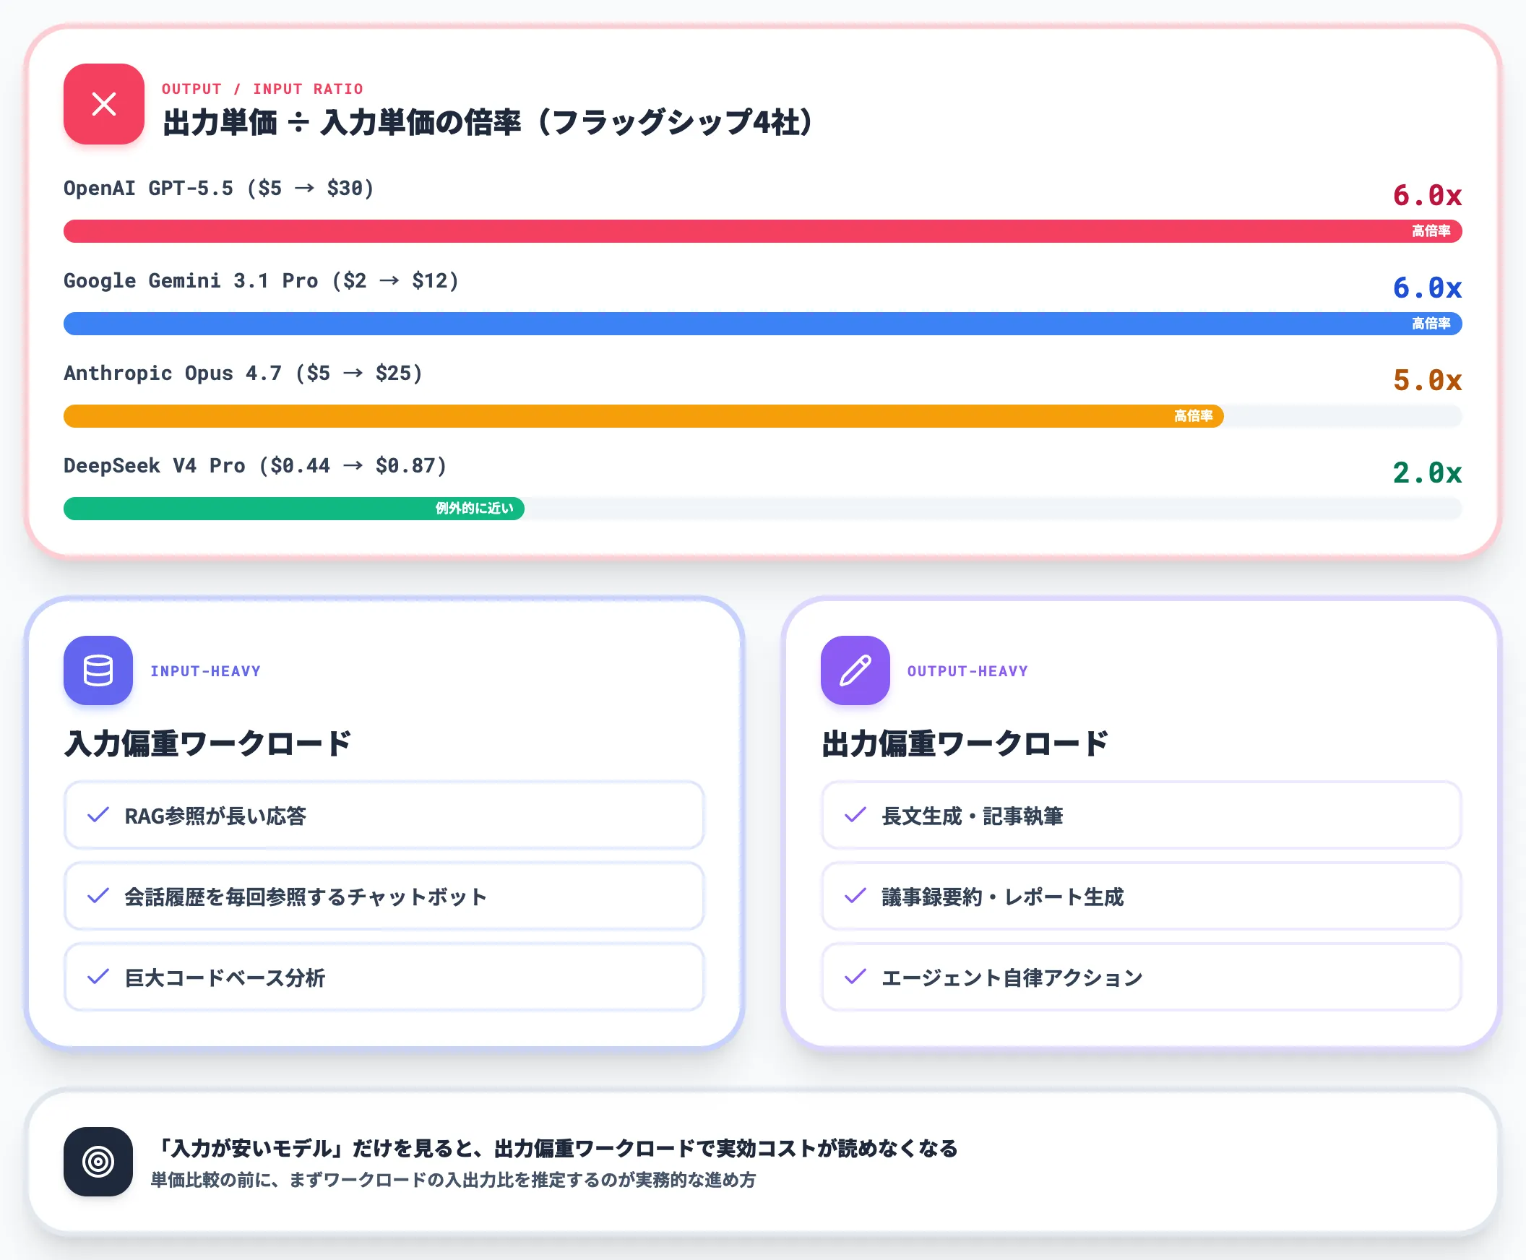Click the heading 入力偏重ワークロード
The height and width of the screenshot is (1260, 1526).
click(208, 744)
